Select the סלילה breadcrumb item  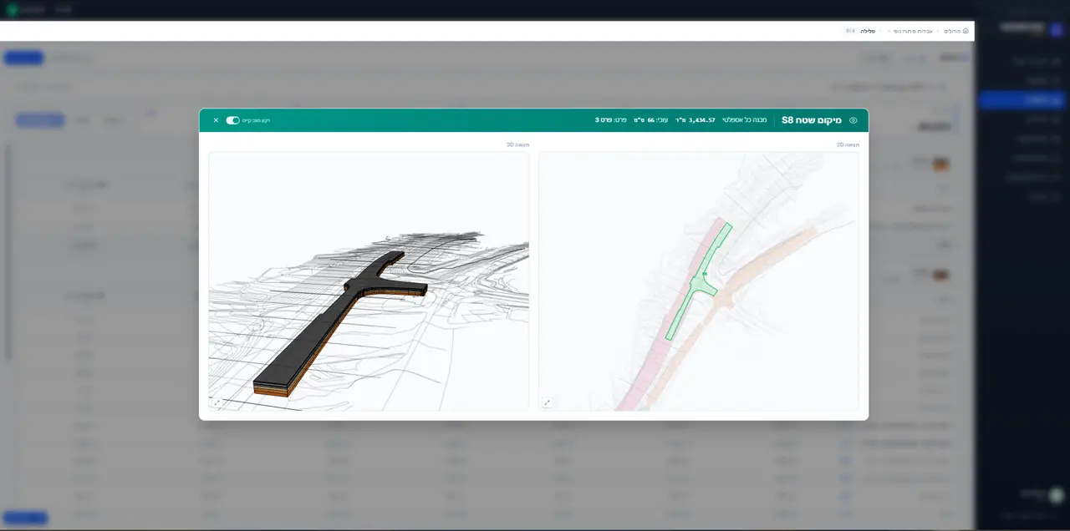(x=868, y=31)
